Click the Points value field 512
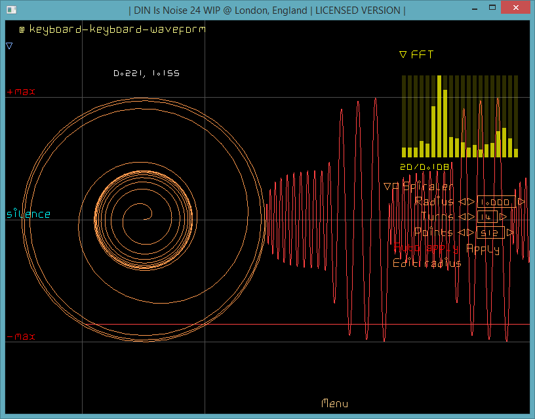535x419 pixels. [x=489, y=232]
